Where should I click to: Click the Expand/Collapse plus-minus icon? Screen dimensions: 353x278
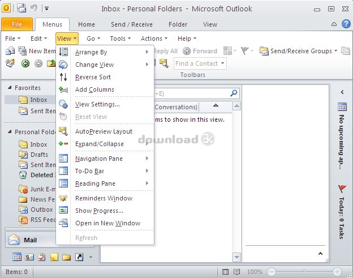pyautogui.click(x=63, y=144)
